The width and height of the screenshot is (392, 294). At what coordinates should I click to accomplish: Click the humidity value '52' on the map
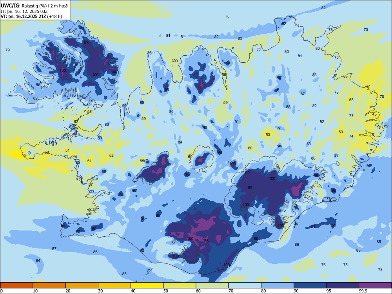coord(111,155)
